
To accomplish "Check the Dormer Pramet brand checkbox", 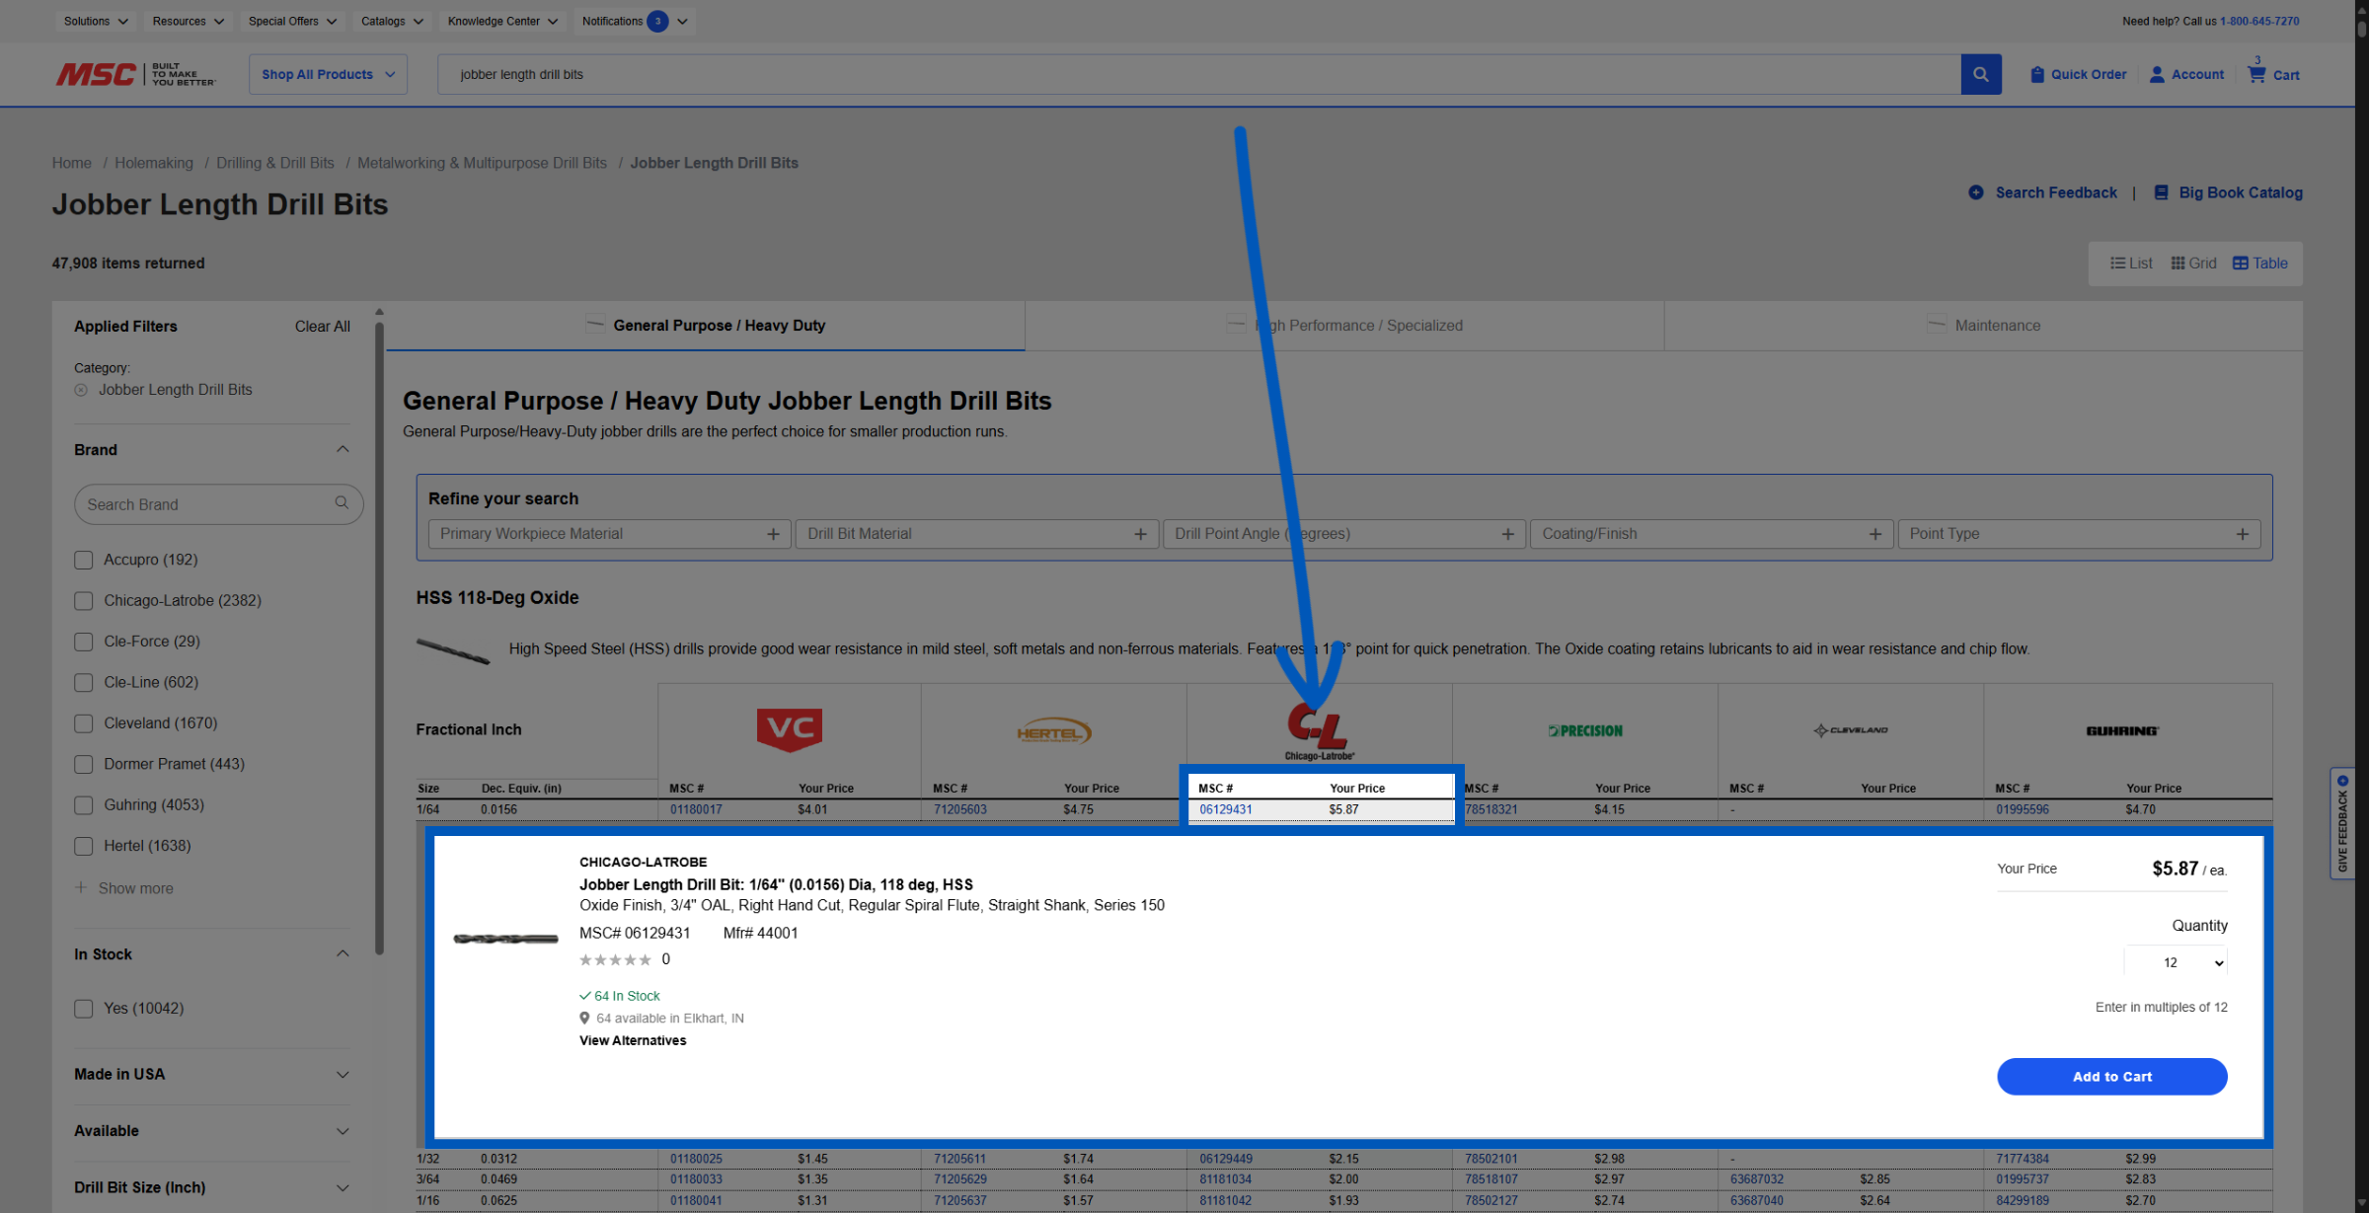I will [x=84, y=765].
